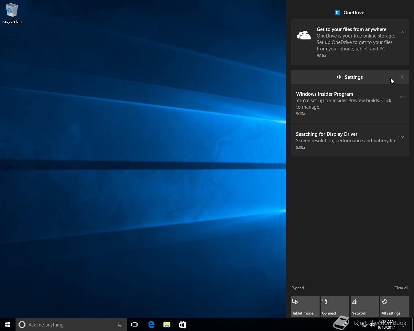Click the taskbar clock showing 9:22 AM
This screenshot has width=414, height=331.
pos(387,325)
